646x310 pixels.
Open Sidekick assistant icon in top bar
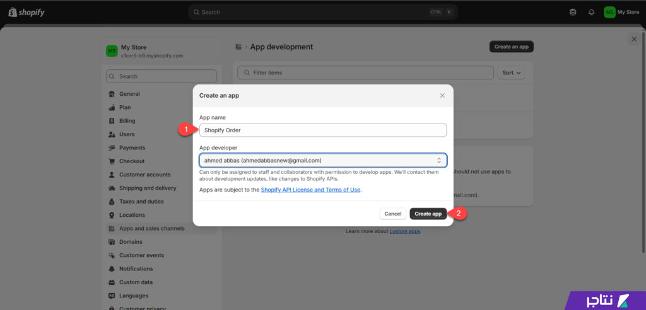[573, 13]
